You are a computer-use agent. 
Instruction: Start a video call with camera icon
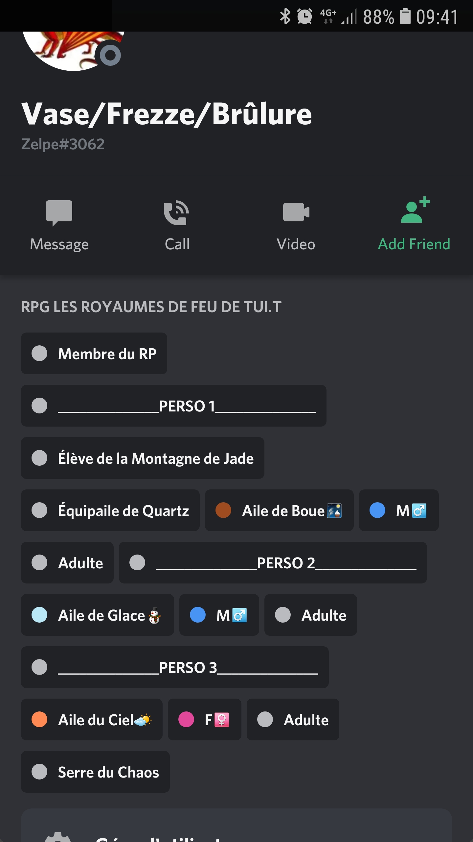point(296,212)
